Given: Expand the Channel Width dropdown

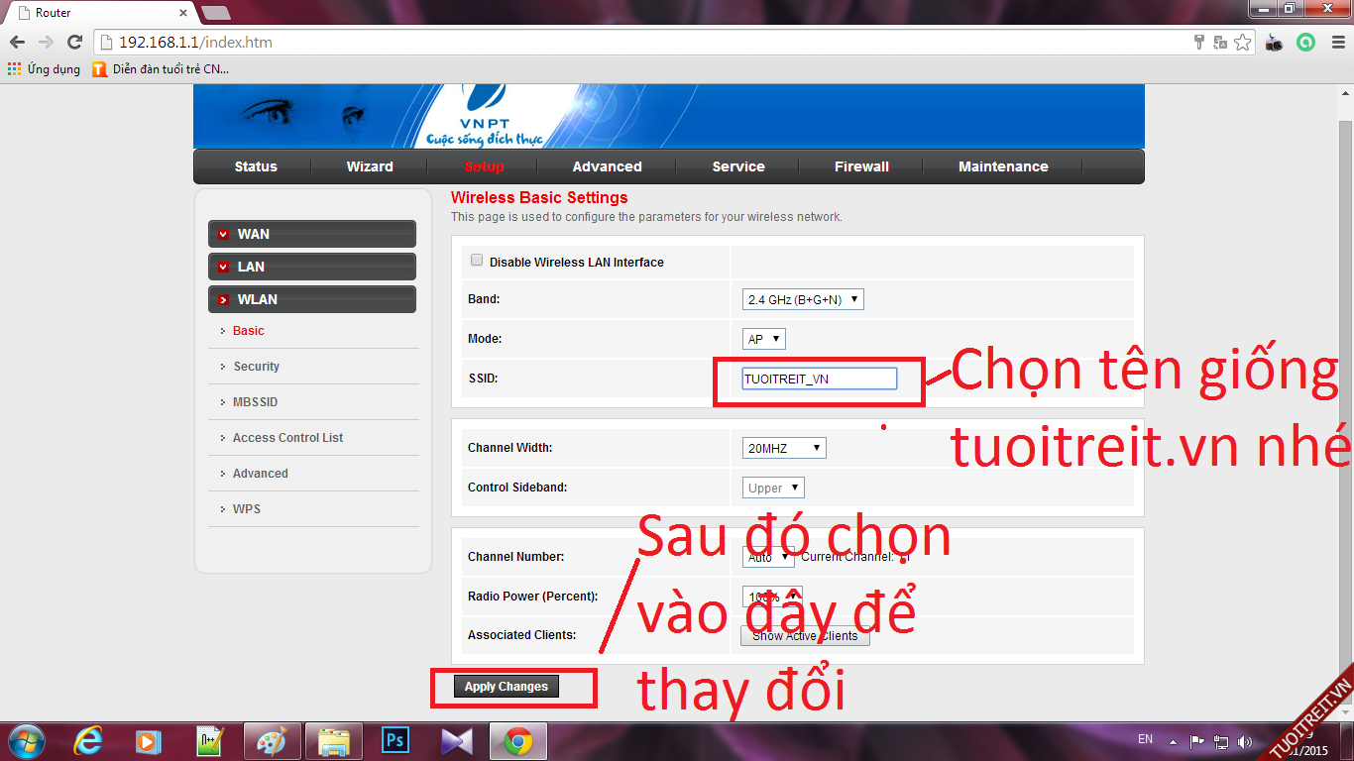Looking at the screenshot, I should tap(783, 448).
